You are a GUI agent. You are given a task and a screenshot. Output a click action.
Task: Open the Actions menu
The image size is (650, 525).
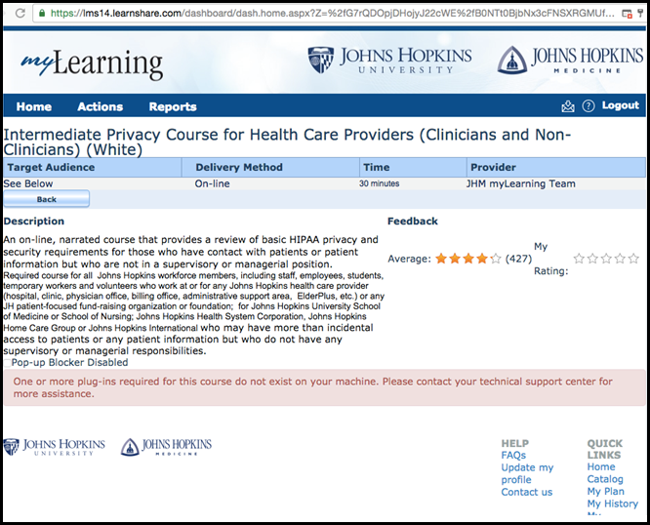click(x=101, y=107)
